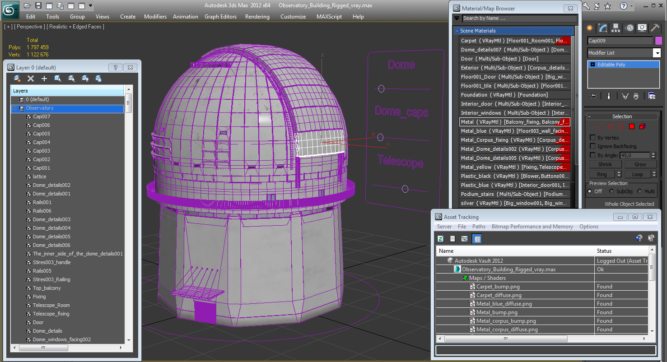Image resolution: width=667 pixels, height=362 pixels.
Task: Click the Loop selection button
Action: [x=637, y=174]
